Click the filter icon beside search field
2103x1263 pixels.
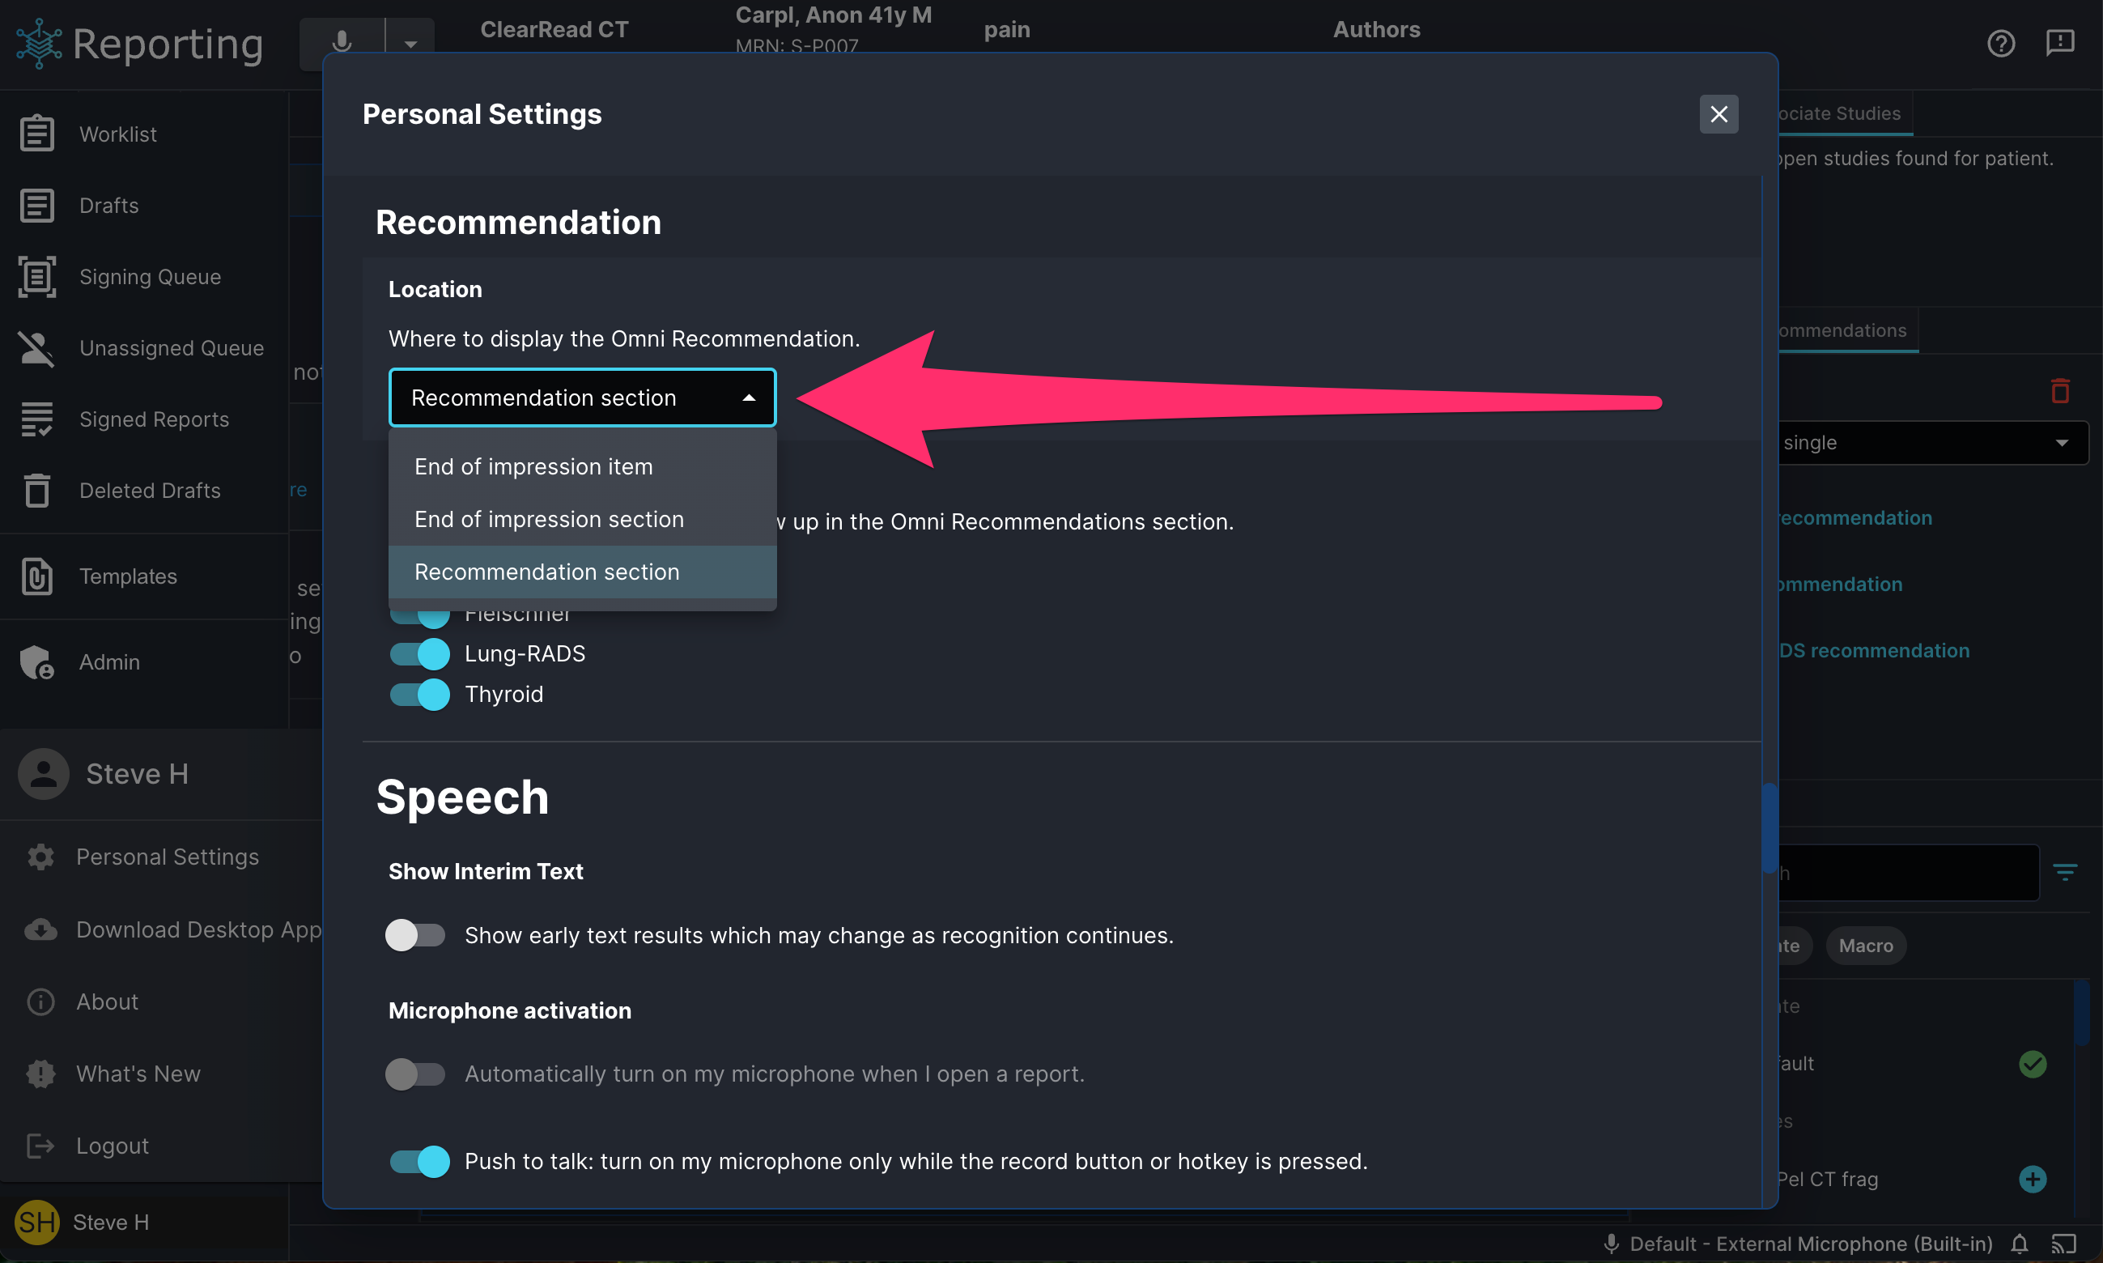tap(2065, 871)
